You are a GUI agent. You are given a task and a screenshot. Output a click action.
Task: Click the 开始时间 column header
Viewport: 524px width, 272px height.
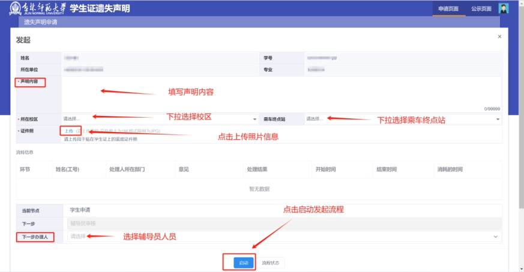point(325,169)
